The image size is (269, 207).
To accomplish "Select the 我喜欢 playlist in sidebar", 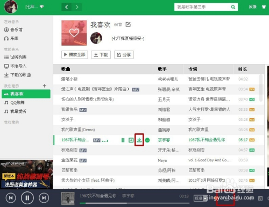I will 26,94.
